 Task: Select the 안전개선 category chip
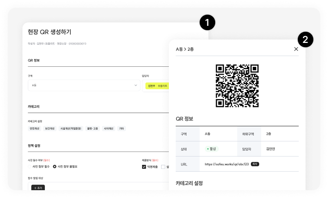click(x=35, y=129)
